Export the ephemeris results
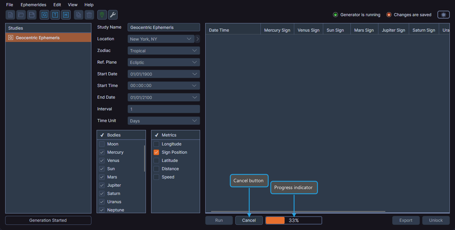 [406, 220]
